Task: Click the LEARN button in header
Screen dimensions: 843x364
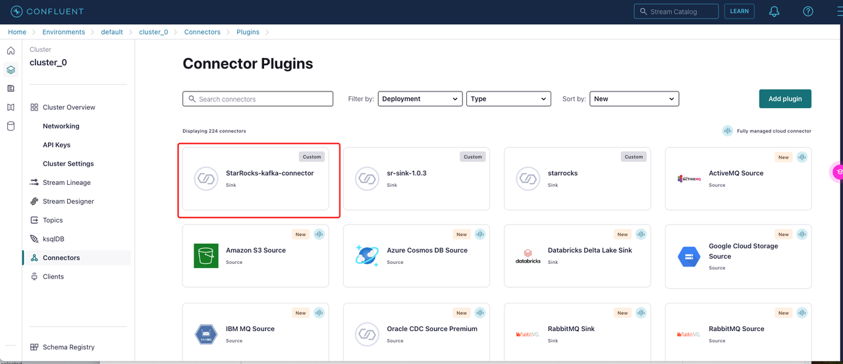Action: [739, 11]
